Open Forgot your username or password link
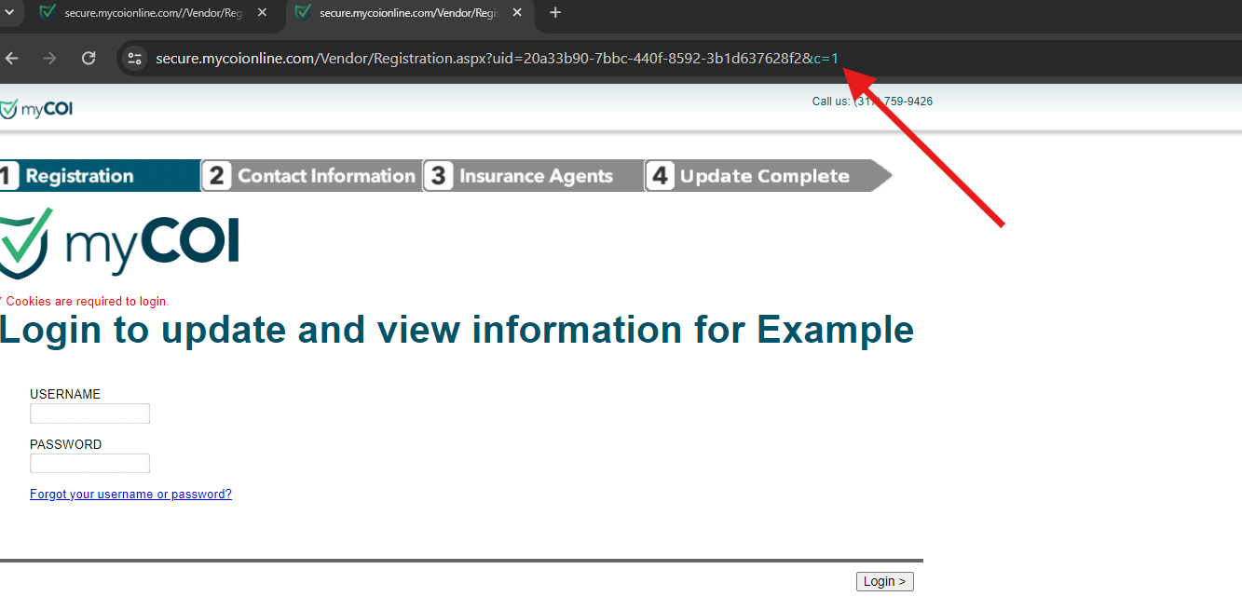This screenshot has height=610, width=1242. click(x=130, y=495)
